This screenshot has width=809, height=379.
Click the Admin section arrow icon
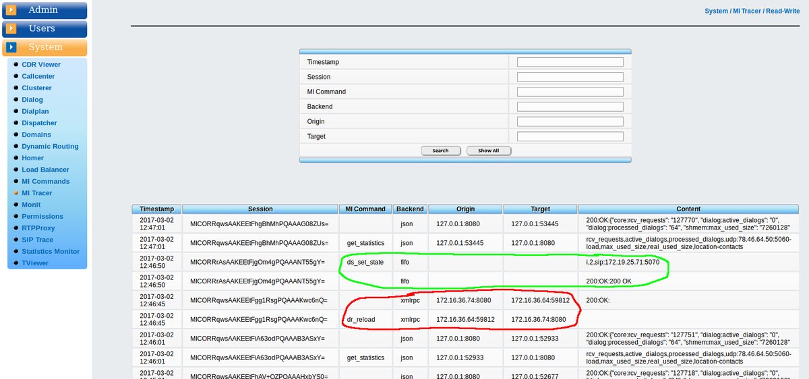11,10
